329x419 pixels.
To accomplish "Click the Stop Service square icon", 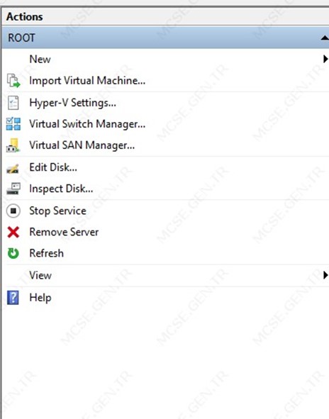I will 13,211.
